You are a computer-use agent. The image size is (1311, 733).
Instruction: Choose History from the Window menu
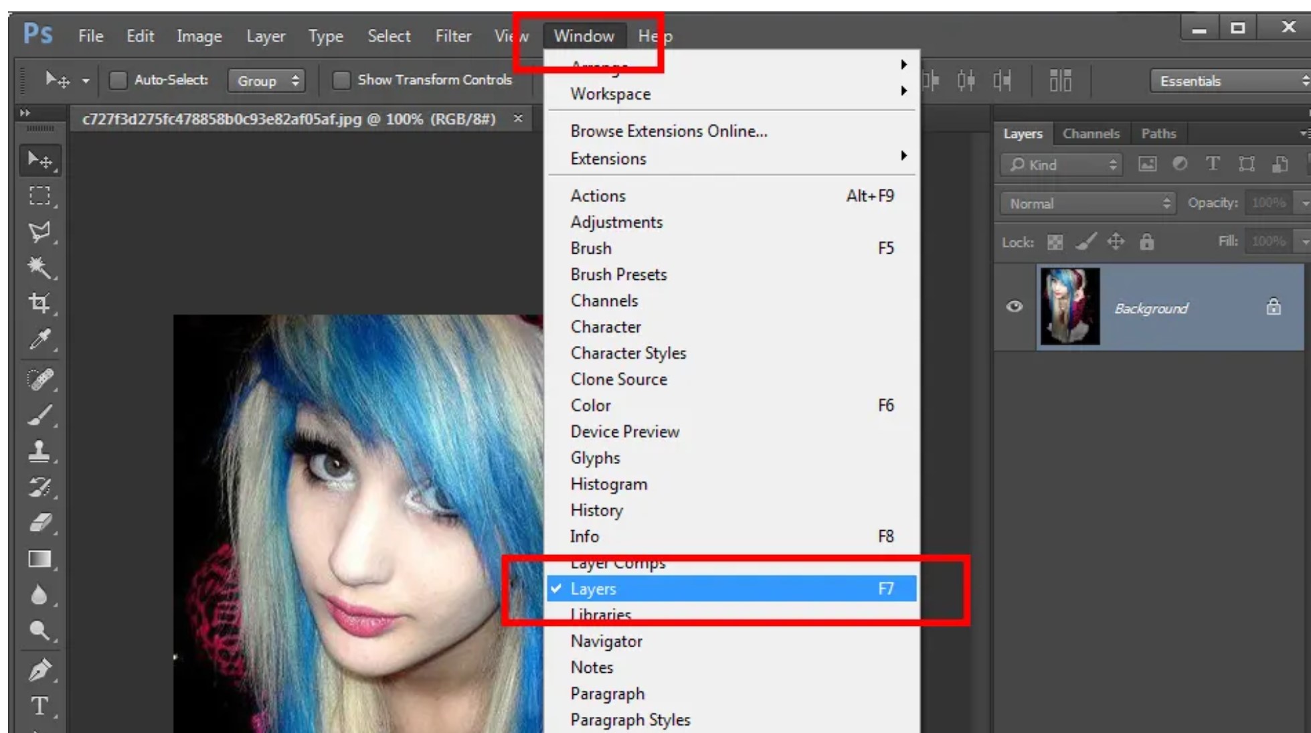(x=596, y=510)
